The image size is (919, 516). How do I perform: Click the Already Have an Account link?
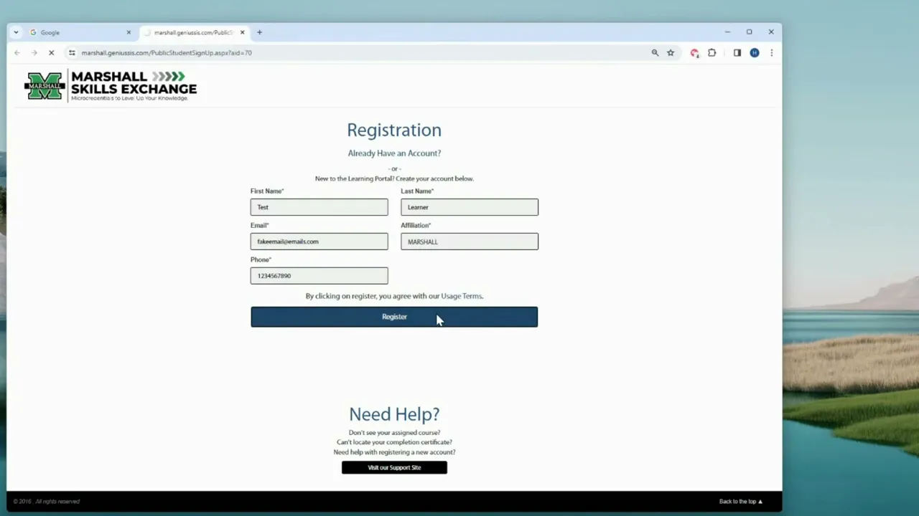click(x=394, y=153)
